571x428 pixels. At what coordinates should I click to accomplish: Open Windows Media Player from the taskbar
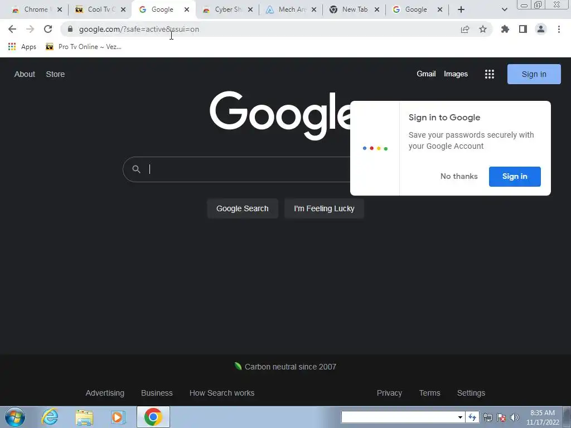click(x=118, y=417)
